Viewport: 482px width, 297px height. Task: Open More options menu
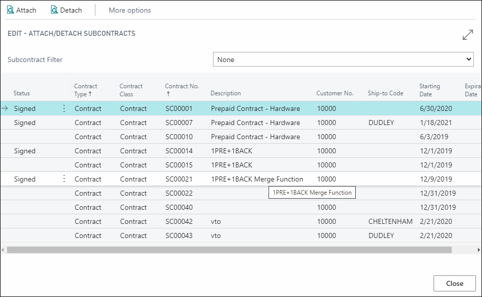pos(130,10)
